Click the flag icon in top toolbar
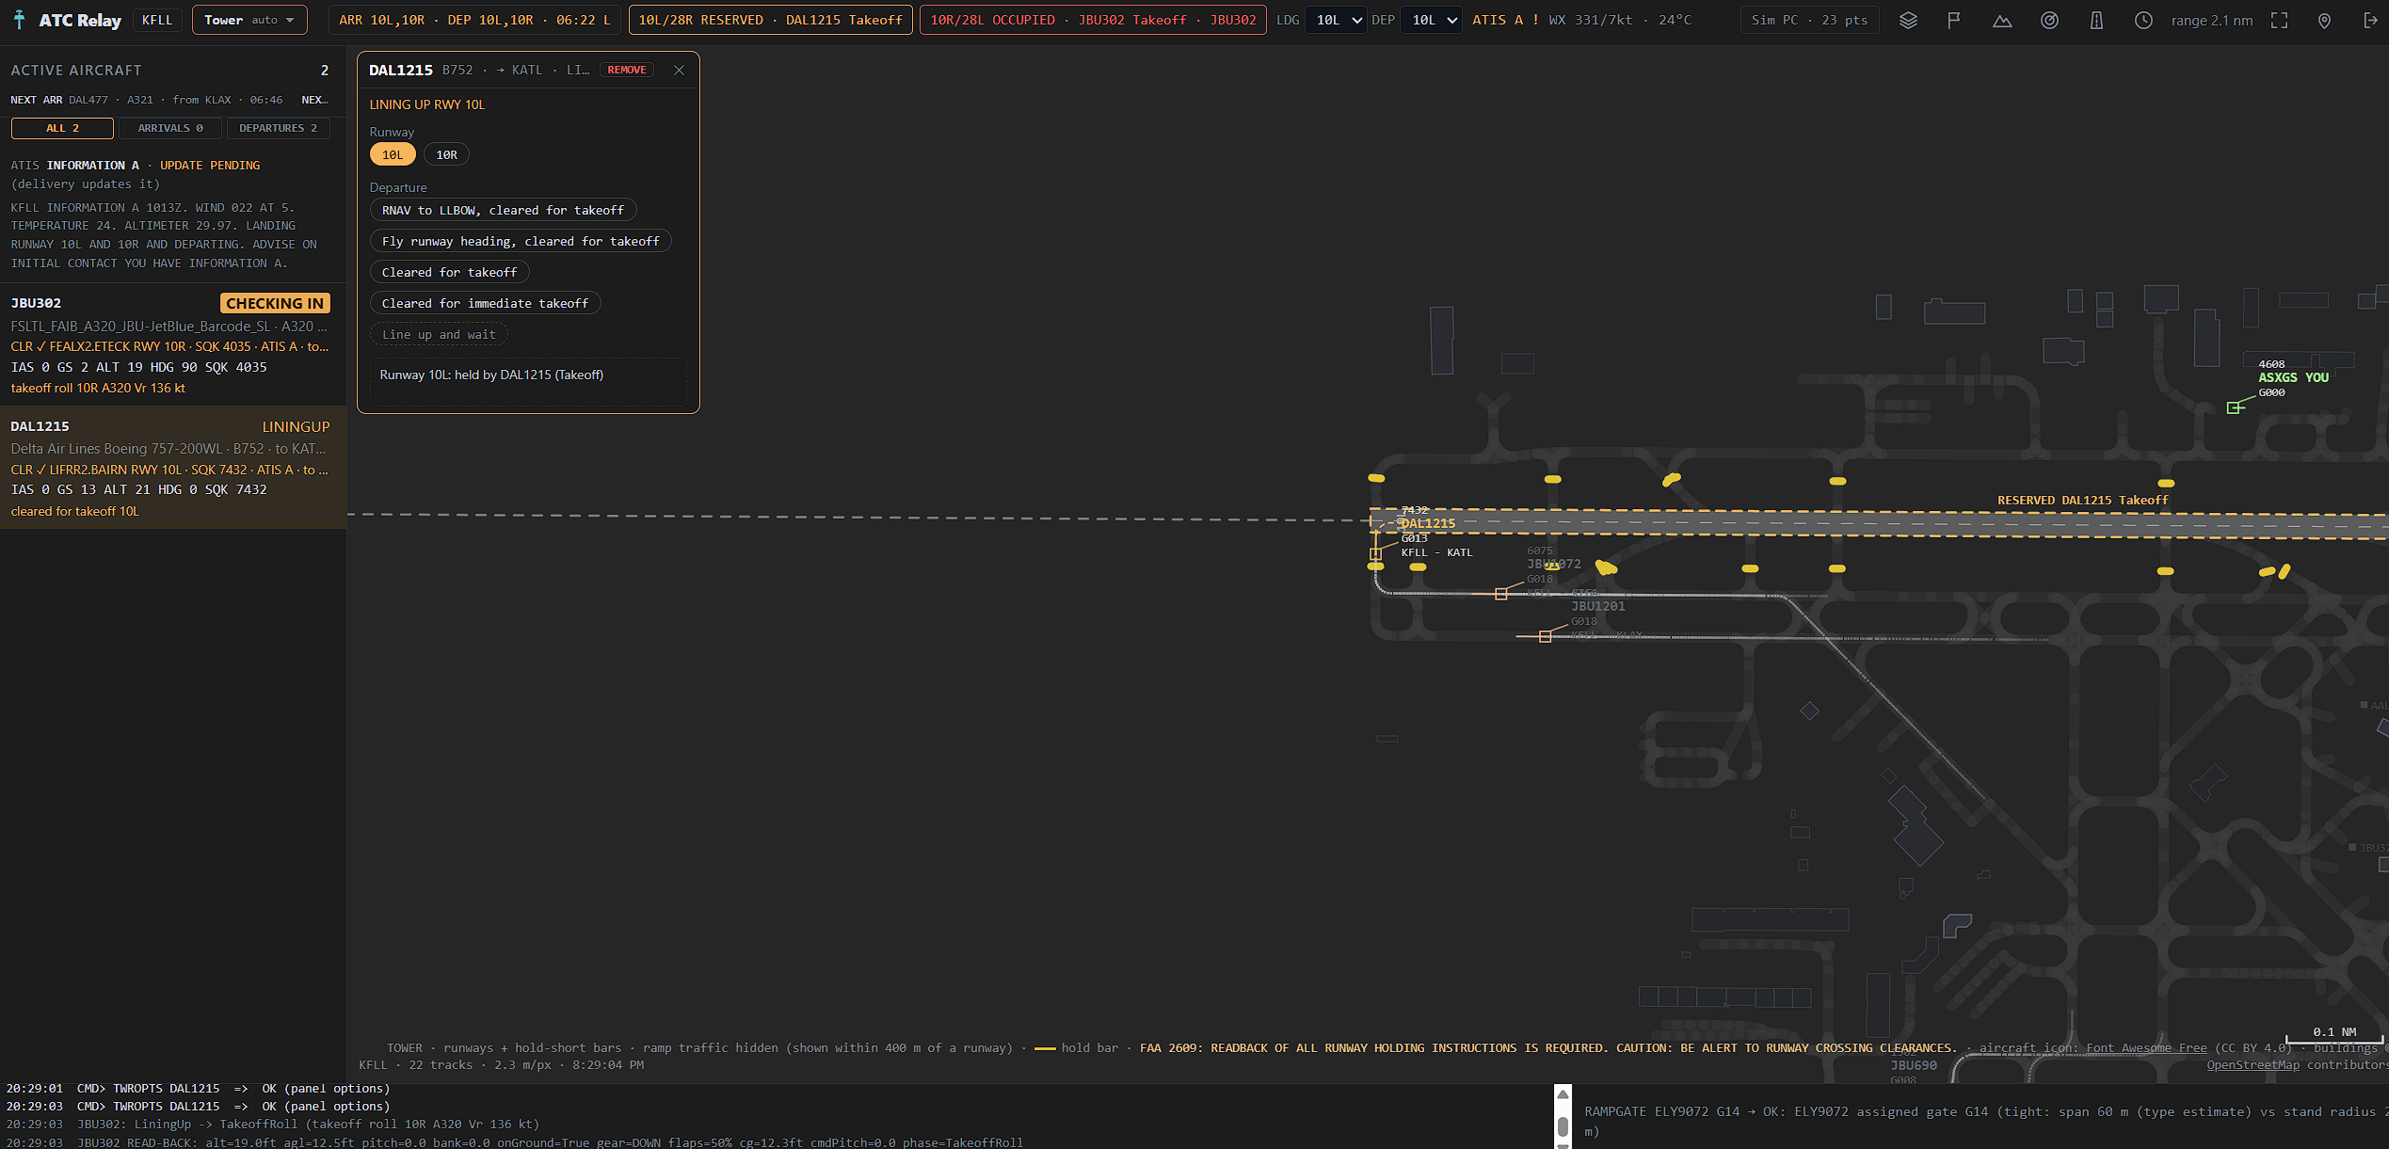Image resolution: width=2389 pixels, height=1149 pixels. (x=1954, y=20)
